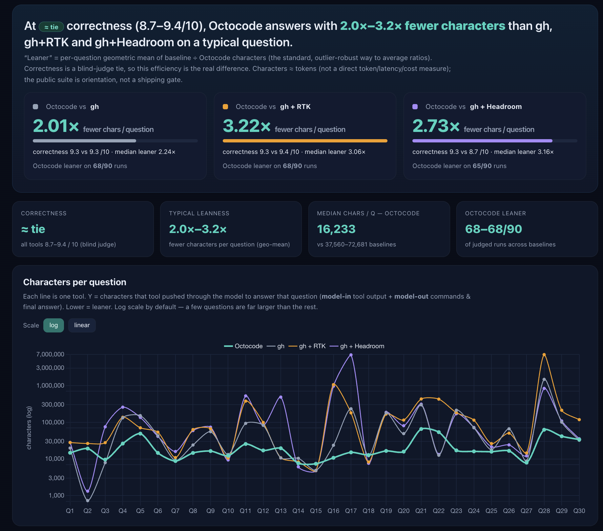Click the Characters per question heading
This screenshot has height=531, width=603.
pyautogui.click(x=75, y=282)
